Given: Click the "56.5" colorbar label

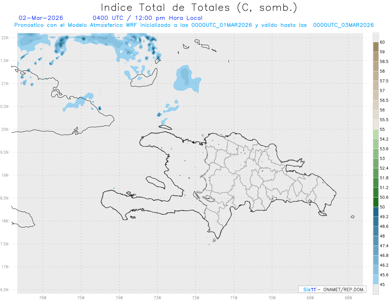Looking at the screenshot, I should (x=384, y=100).
